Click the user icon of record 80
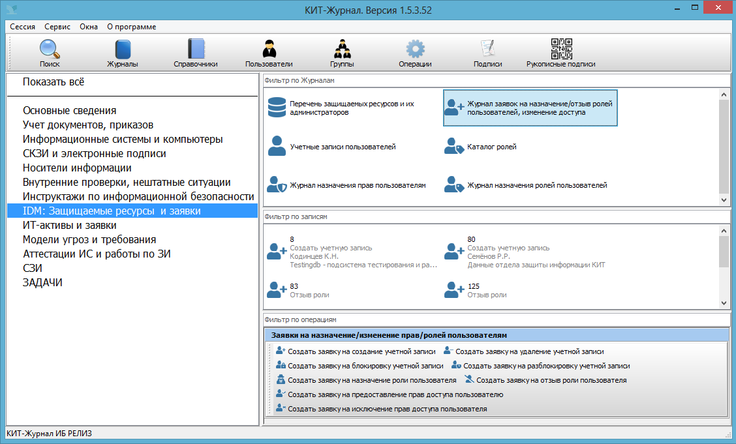 pyautogui.click(x=454, y=251)
